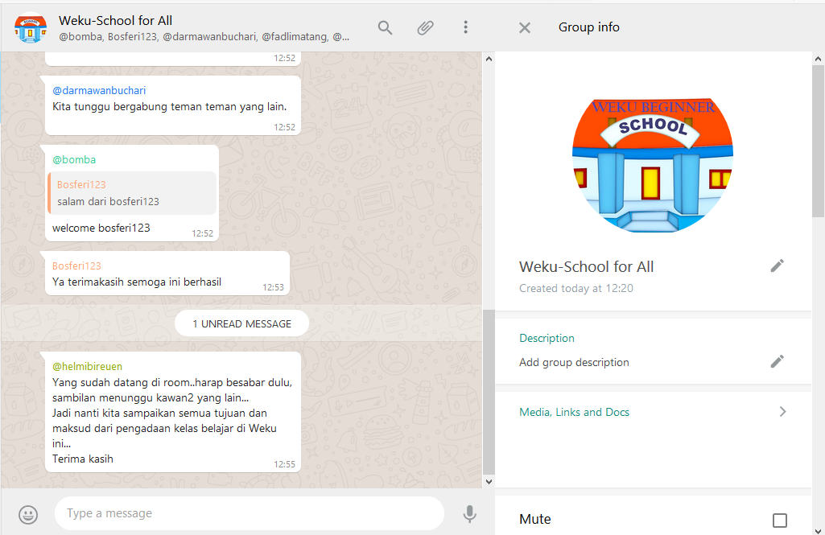This screenshot has height=535, width=825.
Task: Close the Group info panel
Action: click(x=525, y=27)
